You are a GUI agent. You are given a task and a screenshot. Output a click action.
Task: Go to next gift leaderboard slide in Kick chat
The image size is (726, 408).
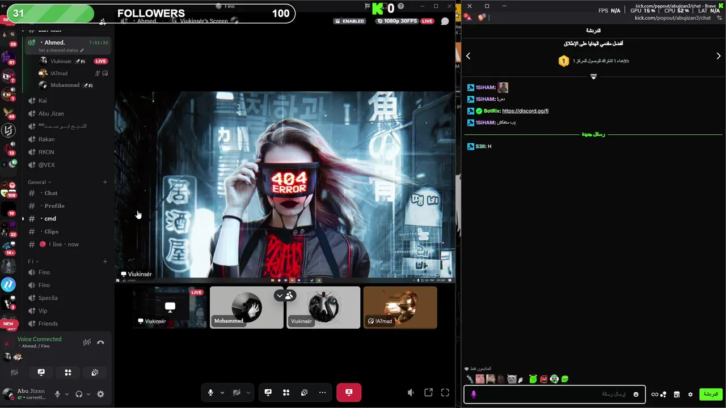point(719,56)
